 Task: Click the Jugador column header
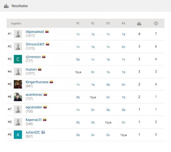[16, 23]
